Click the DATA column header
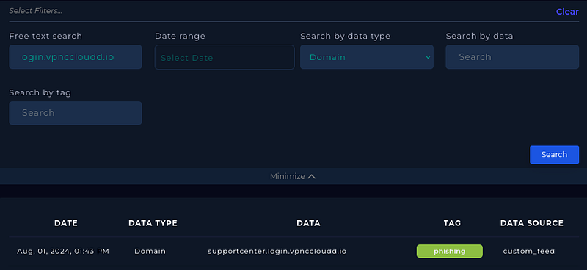The image size is (587, 270). [308, 223]
